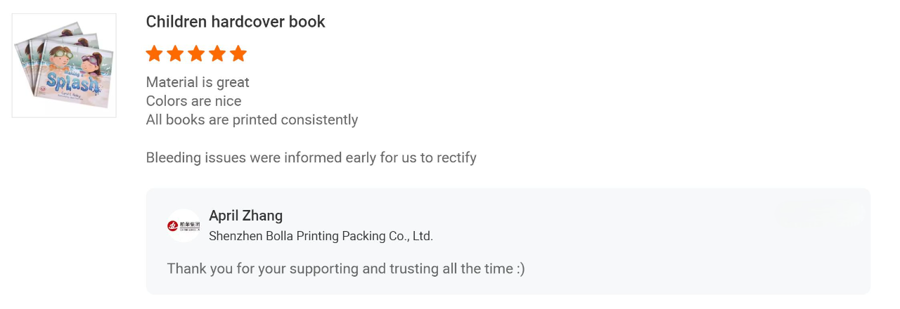Click the Bolla company logo avatar
The width and height of the screenshot is (900, 309).
[x=184, y=225]
